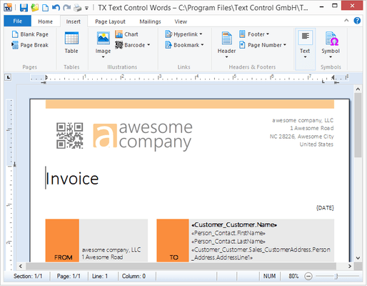Insert a Chart into the document
The height and width of the screenshot is (286, 367).
[126, 34]
